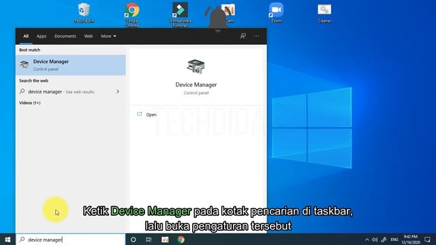This screenshot has width=436, height=245.
Task: Launch Google Chrome desktop shortcut
Action: (x=132, y=14)
